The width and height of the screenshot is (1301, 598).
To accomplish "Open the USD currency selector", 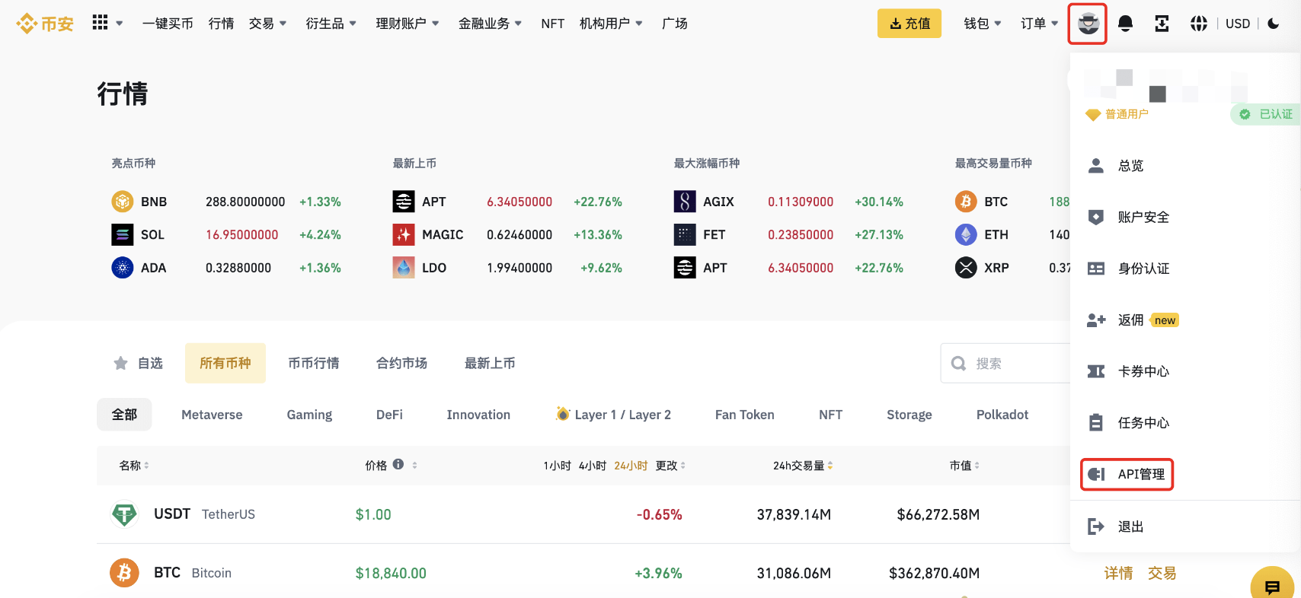I will (1238, 24).
